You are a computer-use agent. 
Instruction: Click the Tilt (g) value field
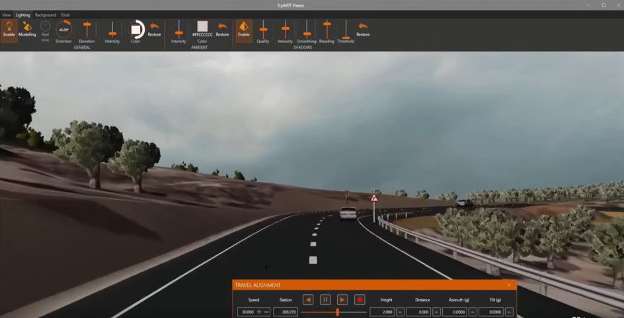(491, 312)
